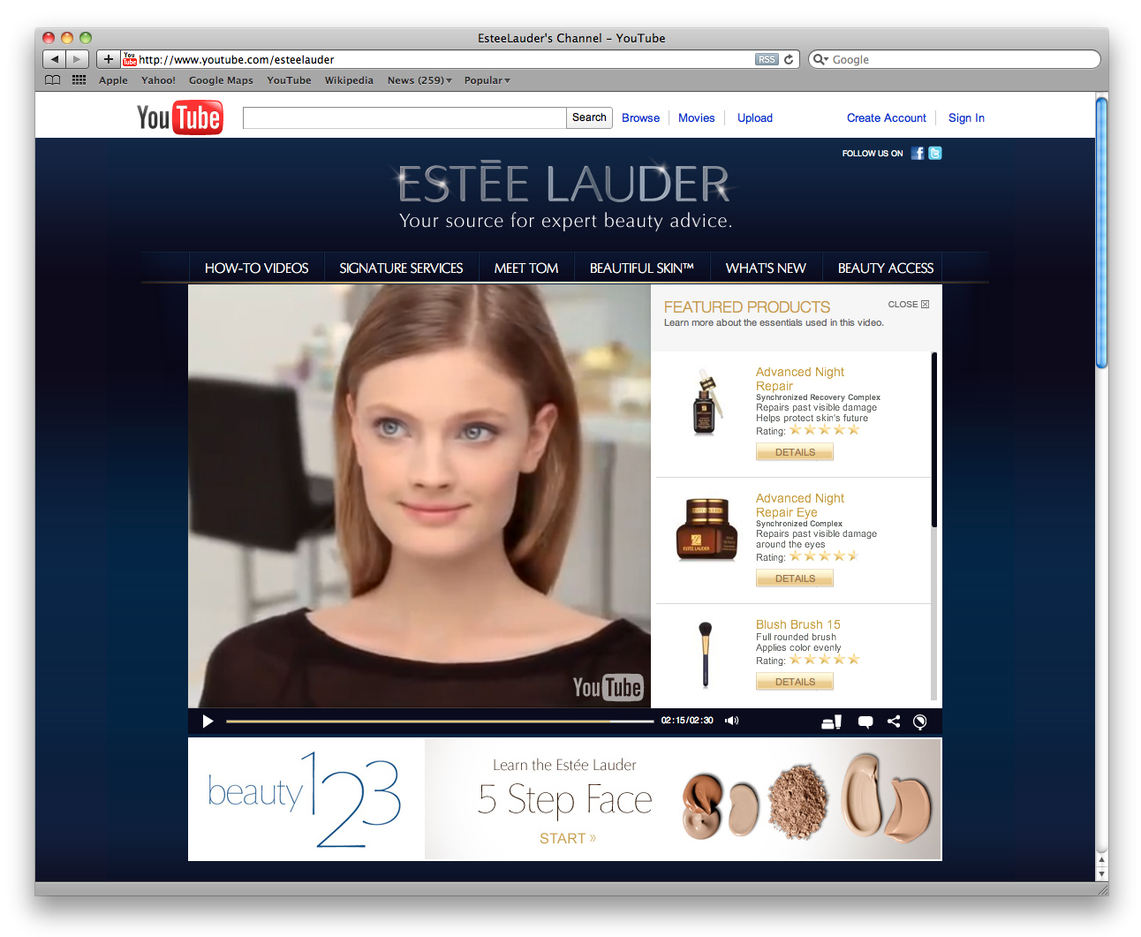Screen dimensions: 1141x937
Task: Open the Google search magnifier dropdown
Action: [x=820, y=59]
